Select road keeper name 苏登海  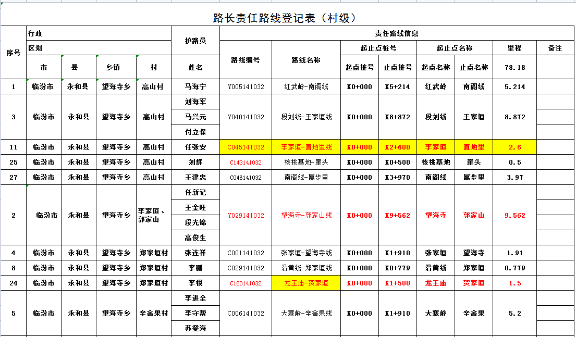point(195,329)
